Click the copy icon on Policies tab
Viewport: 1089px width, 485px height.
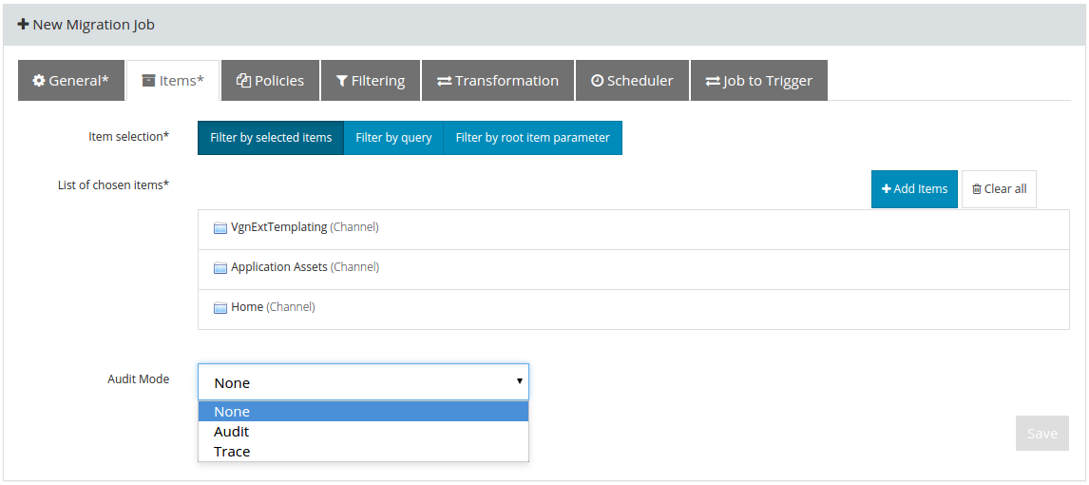(243, 81)
